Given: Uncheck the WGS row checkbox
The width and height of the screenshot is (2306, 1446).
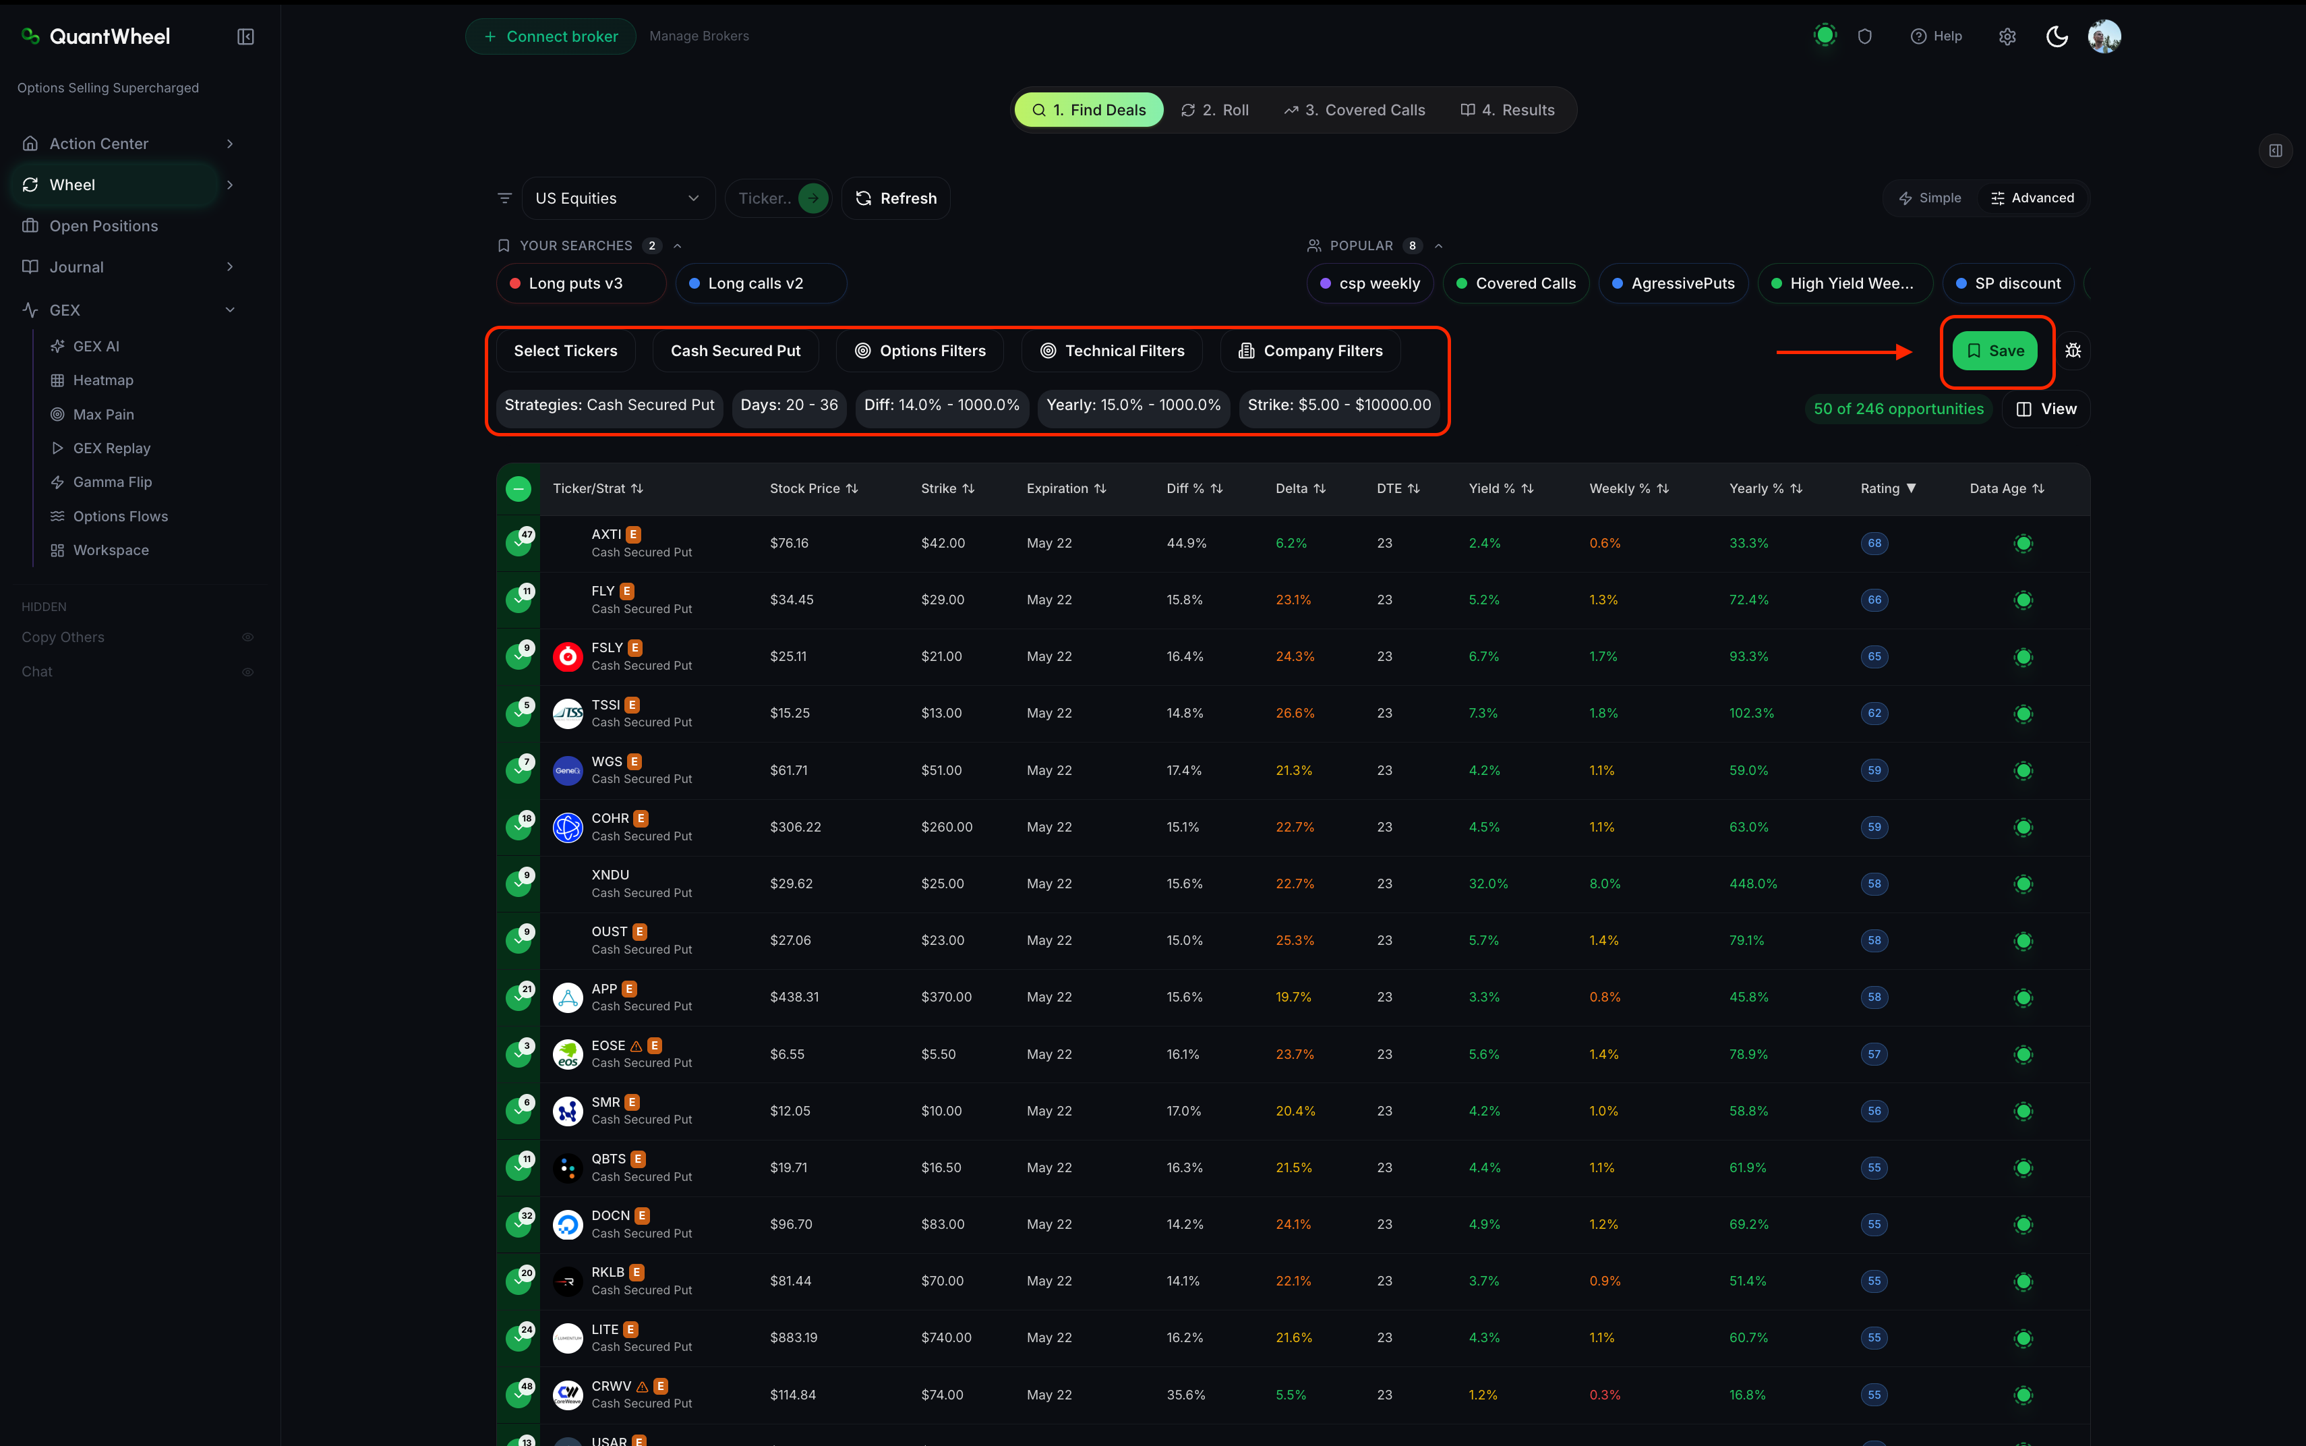Looking at the screenshot, I should [519, 770].
